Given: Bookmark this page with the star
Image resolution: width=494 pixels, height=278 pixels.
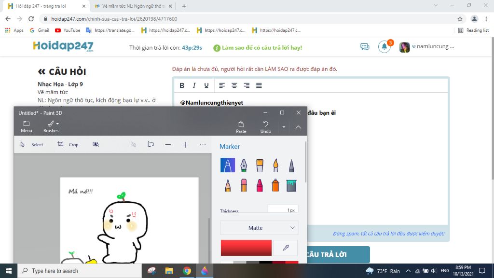Looking at the screenshot, I should click(460, 19).
